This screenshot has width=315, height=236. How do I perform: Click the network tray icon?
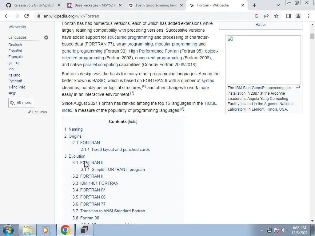[x=269, y=230]
